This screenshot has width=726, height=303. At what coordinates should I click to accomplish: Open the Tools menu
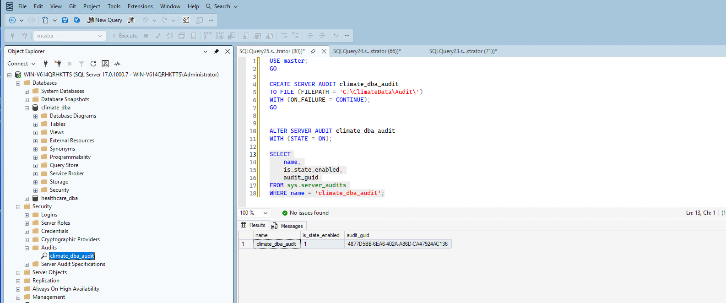coord(114,6)
